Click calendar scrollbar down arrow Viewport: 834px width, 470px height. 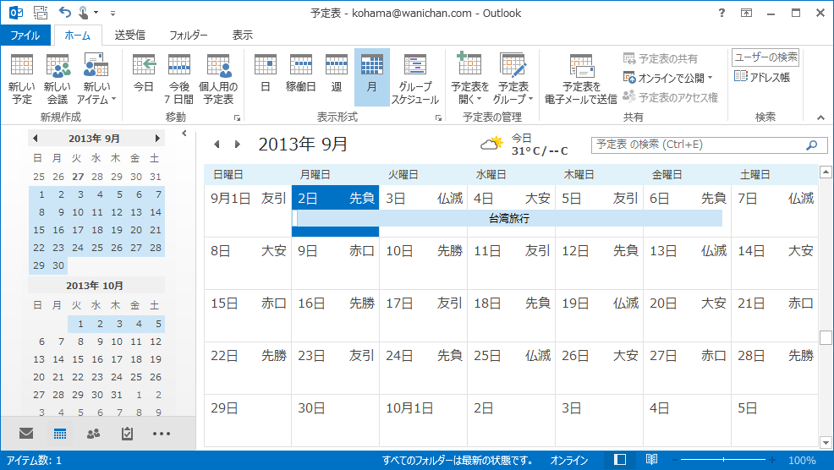[826, 442]
